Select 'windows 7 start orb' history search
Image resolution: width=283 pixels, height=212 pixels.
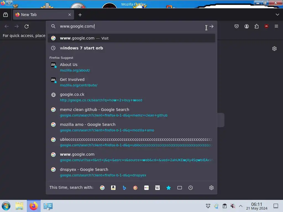click(x=131, y=48)
